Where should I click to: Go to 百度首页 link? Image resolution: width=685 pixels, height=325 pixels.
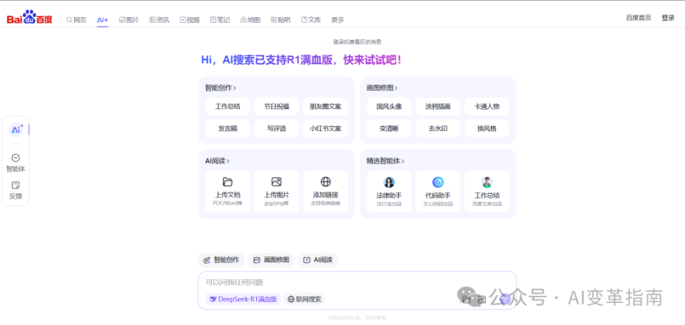tap(639, 18)
